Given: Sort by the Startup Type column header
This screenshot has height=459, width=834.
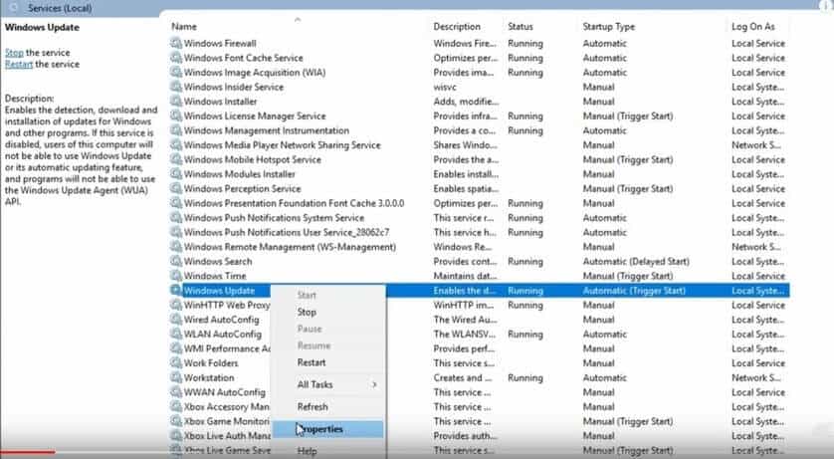Looking at the screenshot, I should click(608, 26).
